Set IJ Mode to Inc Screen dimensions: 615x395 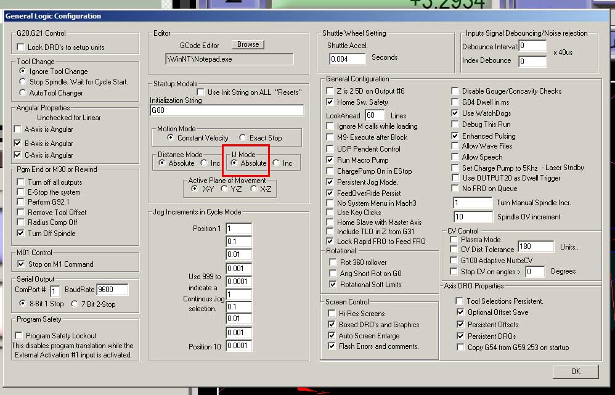click(x=277, y=163)
